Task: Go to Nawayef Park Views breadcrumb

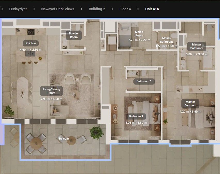Action: (x=58, y=9)
